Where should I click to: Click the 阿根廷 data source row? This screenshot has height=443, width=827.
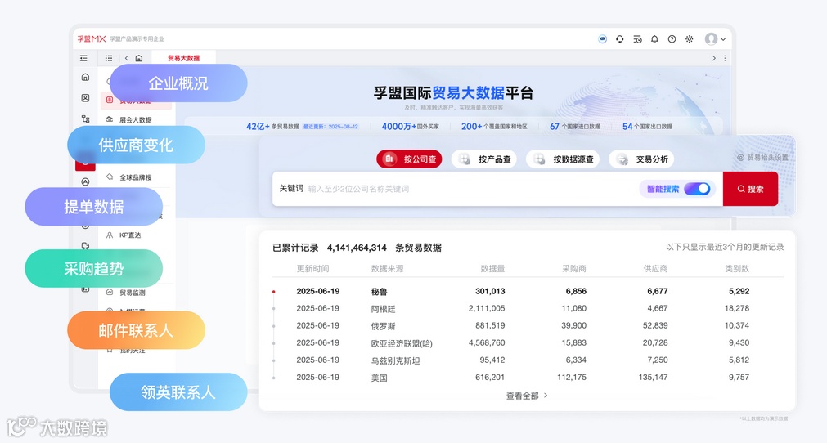pos(528,309)
